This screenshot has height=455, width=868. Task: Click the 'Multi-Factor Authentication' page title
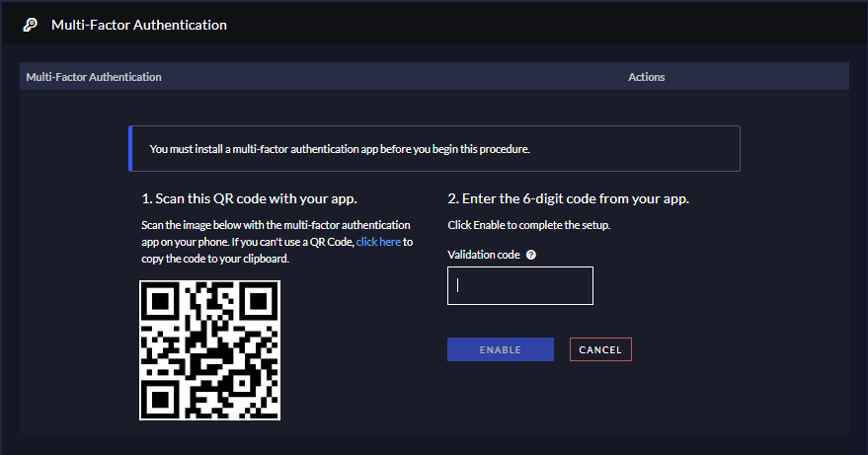point(139,25)
